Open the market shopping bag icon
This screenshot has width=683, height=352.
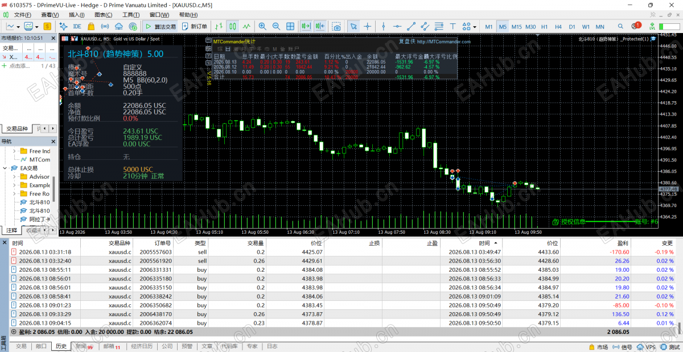coord(91,26)
